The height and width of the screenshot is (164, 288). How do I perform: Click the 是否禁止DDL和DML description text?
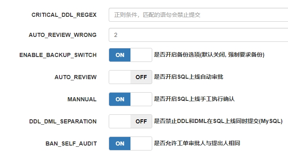218,121
